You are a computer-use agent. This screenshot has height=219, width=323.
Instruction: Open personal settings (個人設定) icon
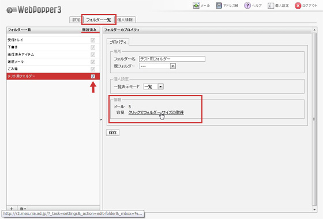(x=271, y=6)
